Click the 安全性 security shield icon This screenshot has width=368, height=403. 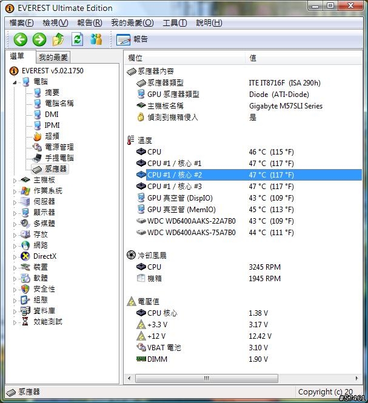(25, 289)
